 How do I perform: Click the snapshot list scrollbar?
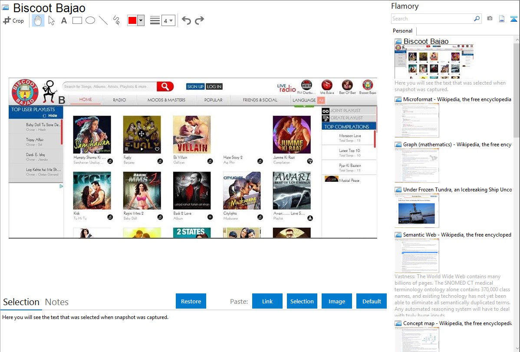coord(517,89)
